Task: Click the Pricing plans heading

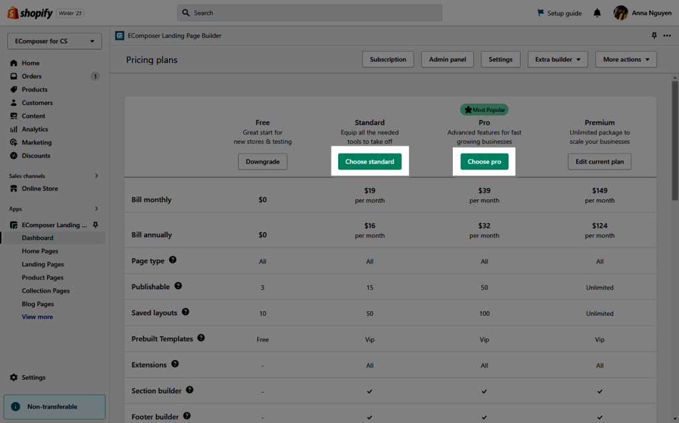Action: click(x=152, y=60)
